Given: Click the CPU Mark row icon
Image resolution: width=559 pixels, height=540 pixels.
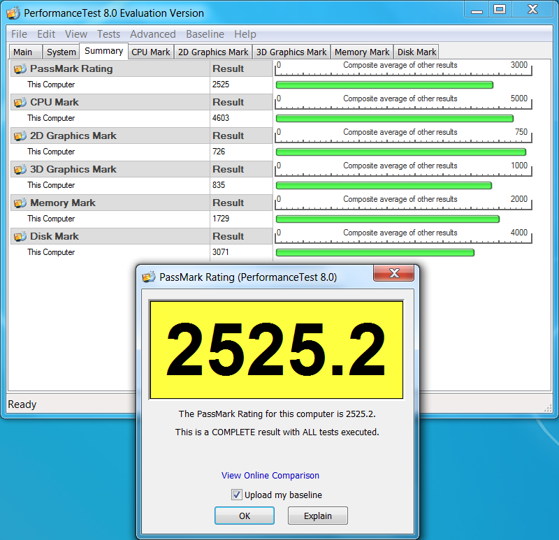Looking at the screenshot, I should click(x=20, y=102).
